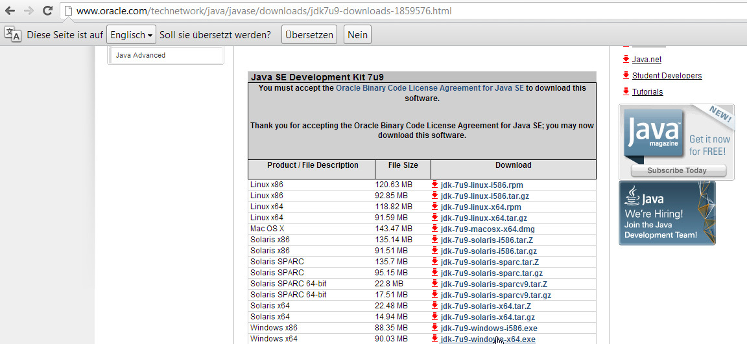Click red download arrow for jdk-7u9-solaris-i586.tar.Z
Screen dimensions: 747x344
[x=434, y=239]
